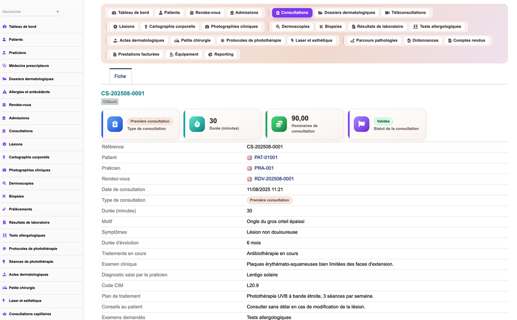The image size is (517, 320).
Task: Click the purple flag status icon
Action: click(361, 124)
